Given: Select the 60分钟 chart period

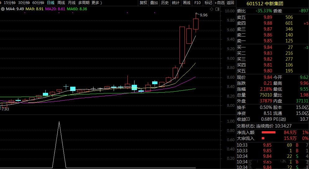Looking at the screenshot, I should click(x=39, y=3).
